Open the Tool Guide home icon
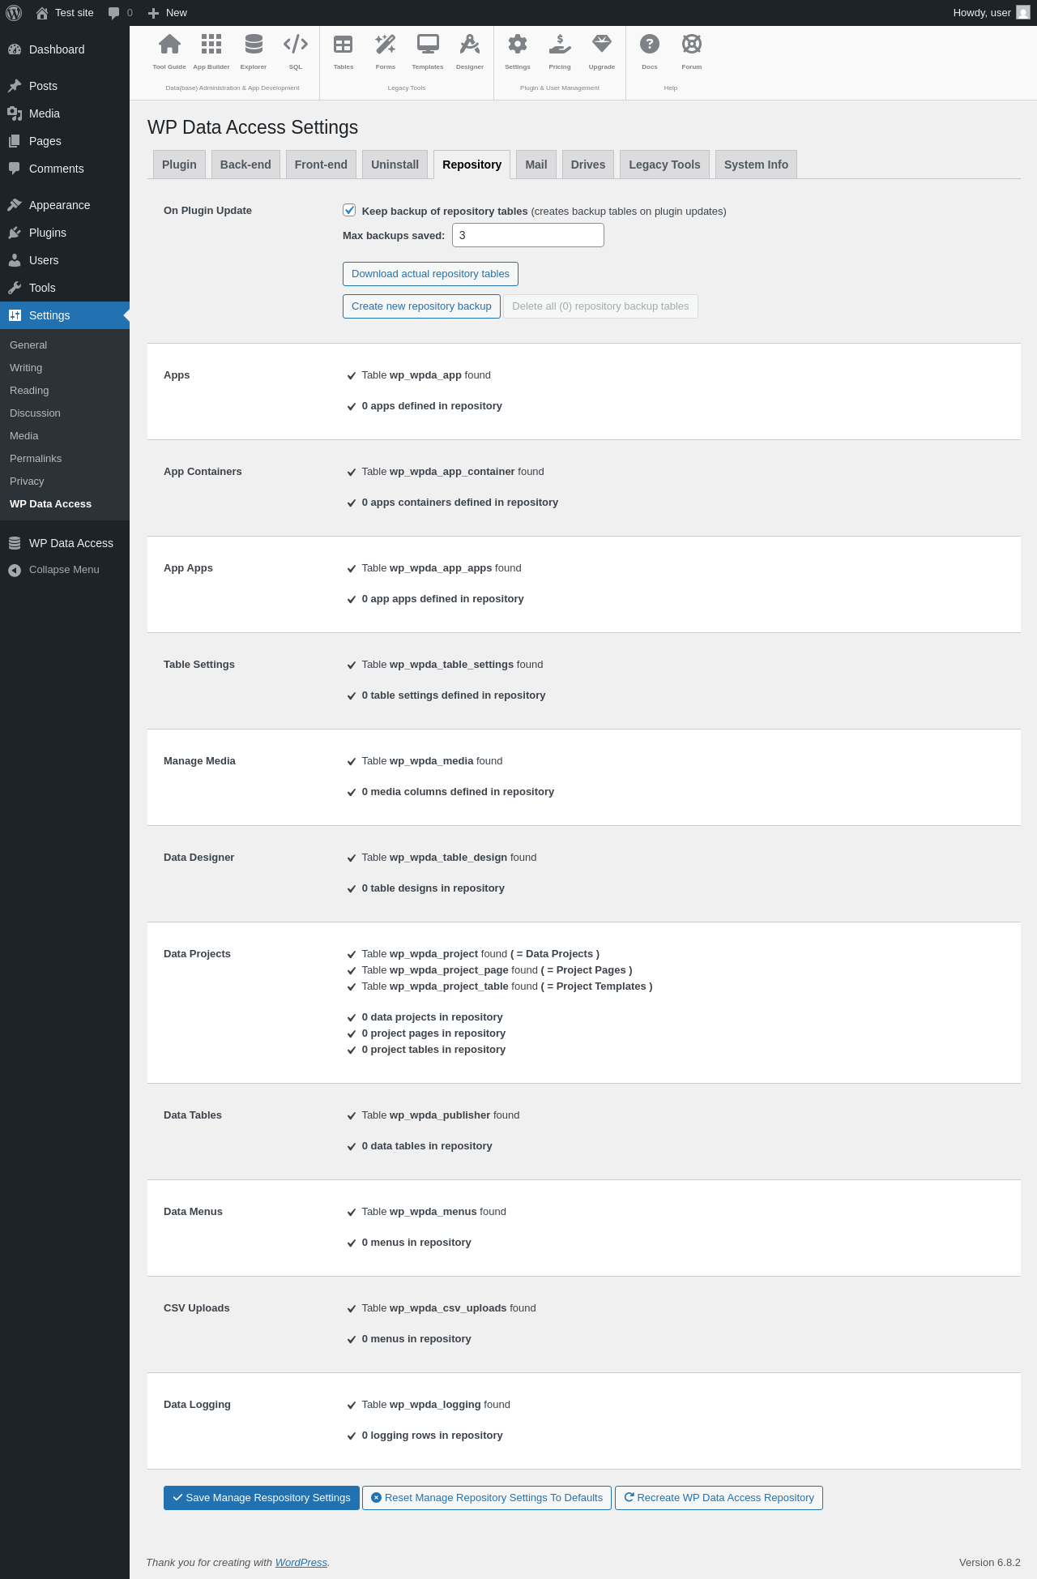The image size is (1037, 1579). pos(169,44)
